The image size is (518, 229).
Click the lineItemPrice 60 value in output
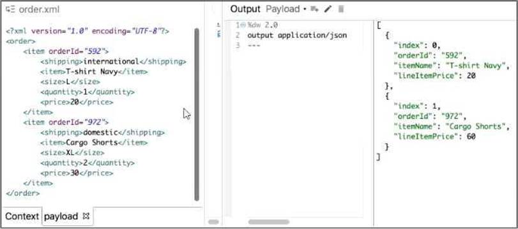[x=471, y=136]
